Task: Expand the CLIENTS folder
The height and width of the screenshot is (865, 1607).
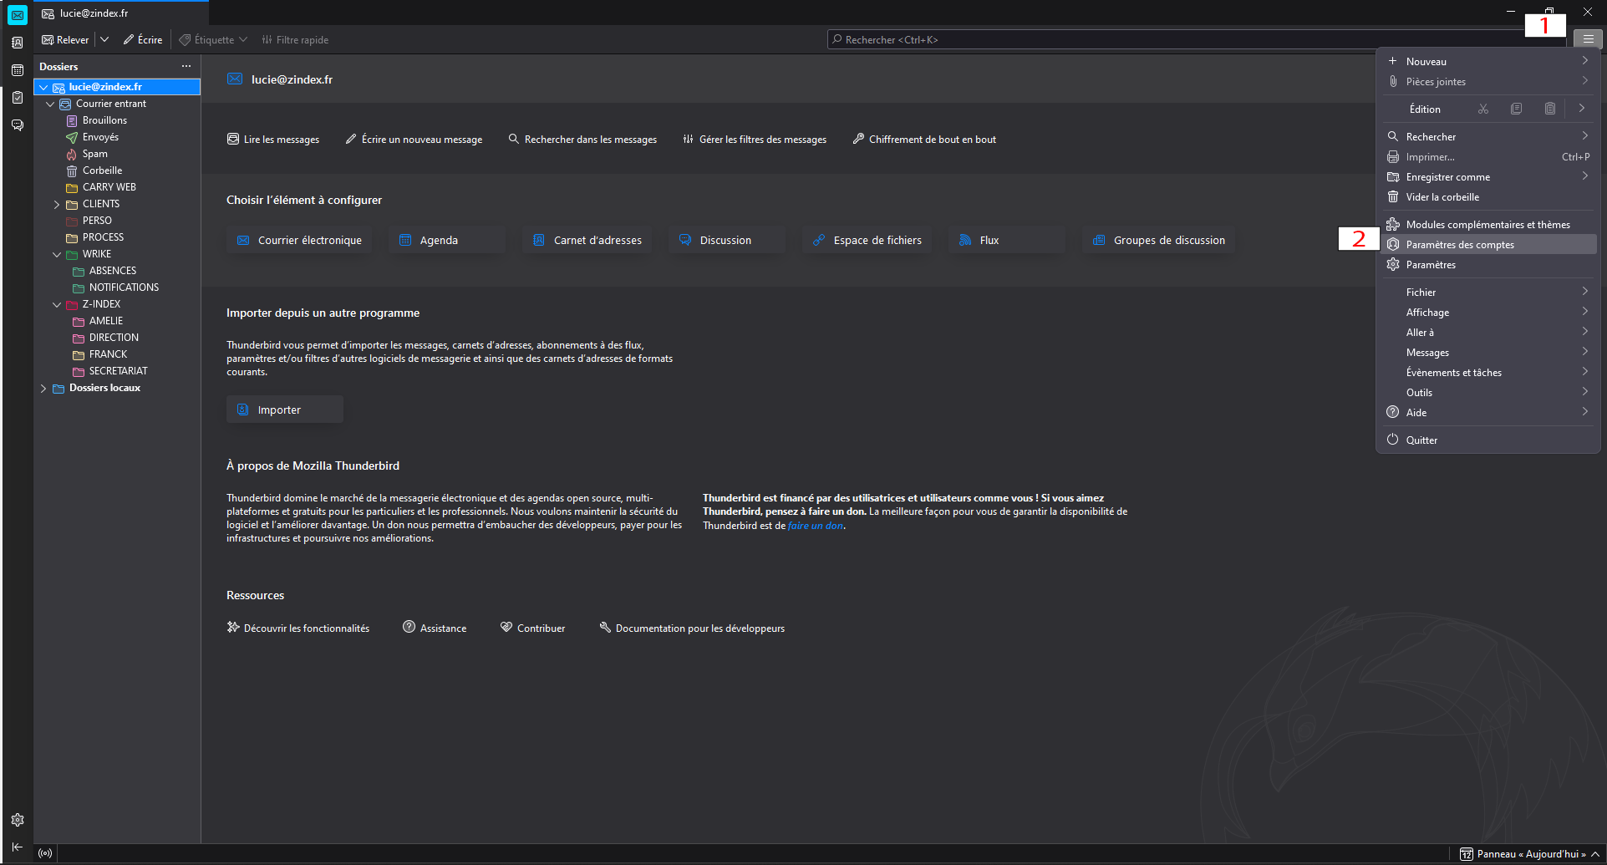Action: 57,204
